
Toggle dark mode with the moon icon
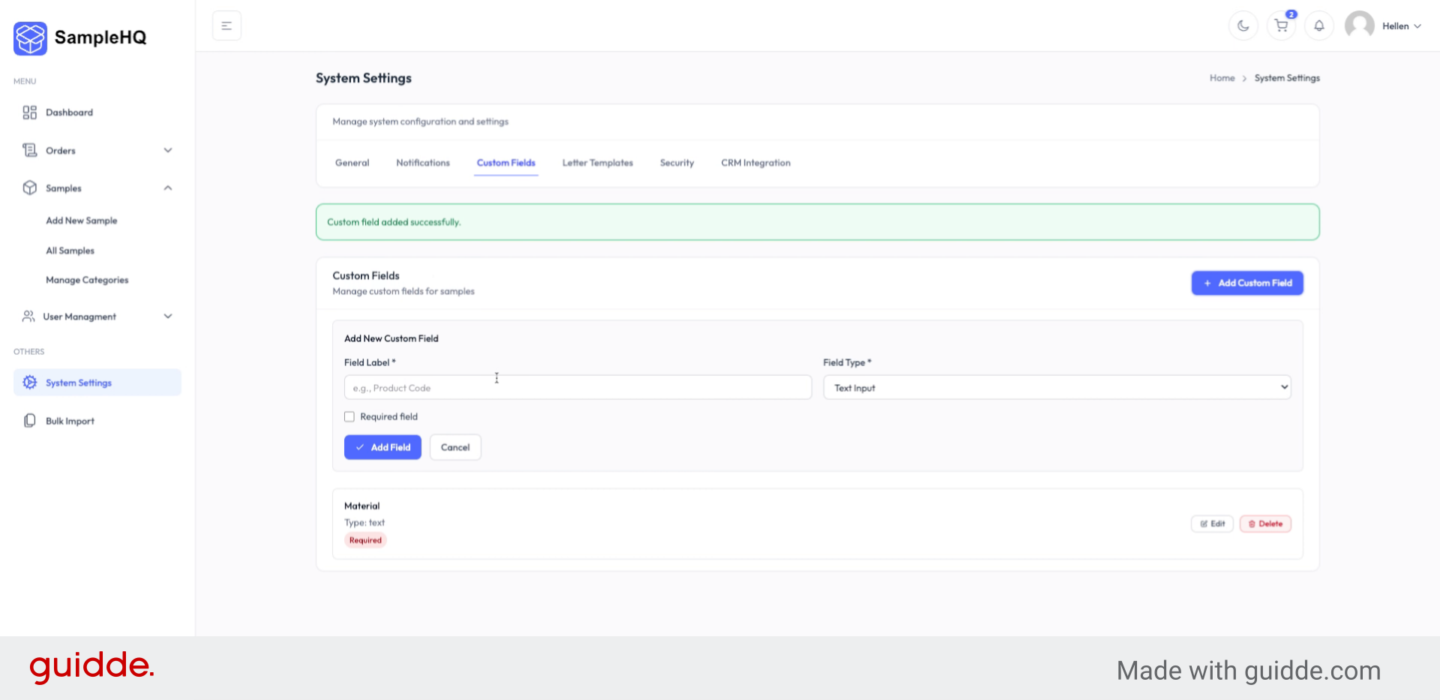1243,26
